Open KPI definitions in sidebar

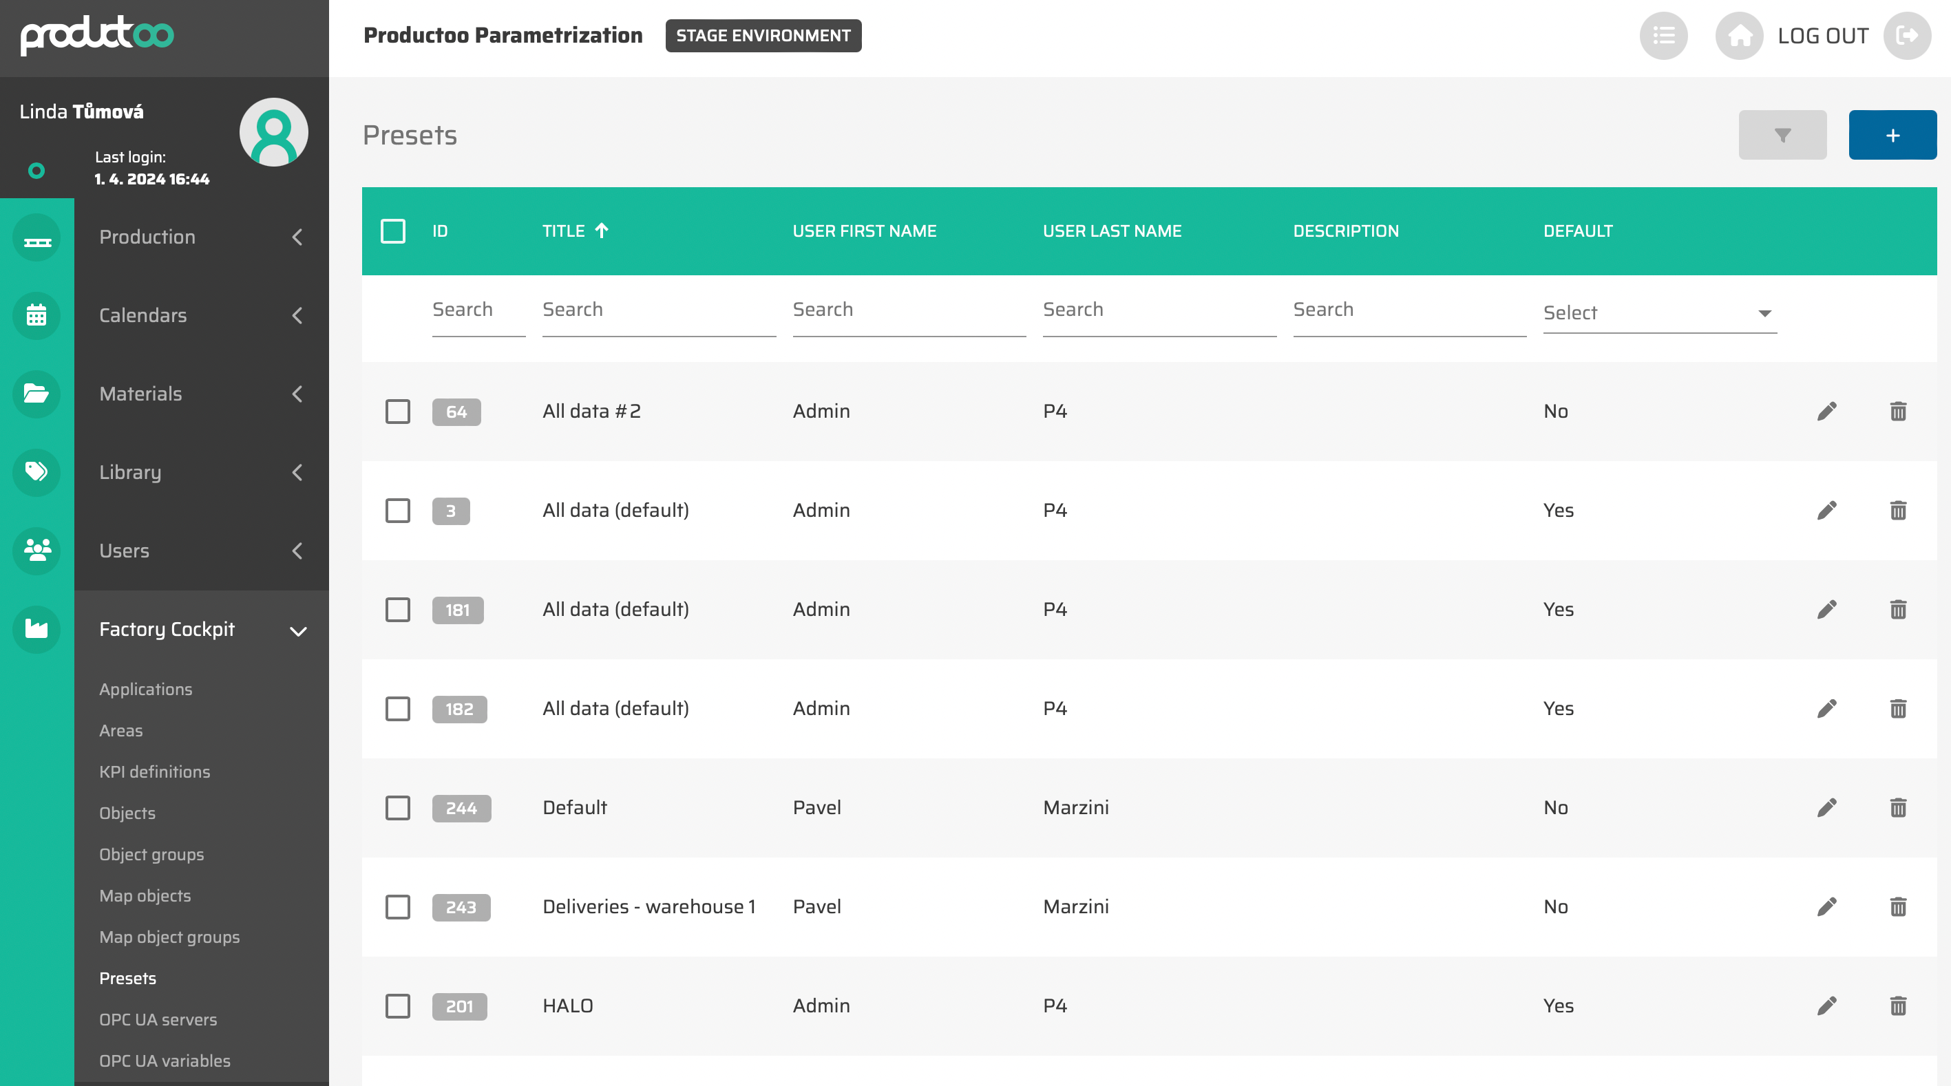[x=154, y=771]
